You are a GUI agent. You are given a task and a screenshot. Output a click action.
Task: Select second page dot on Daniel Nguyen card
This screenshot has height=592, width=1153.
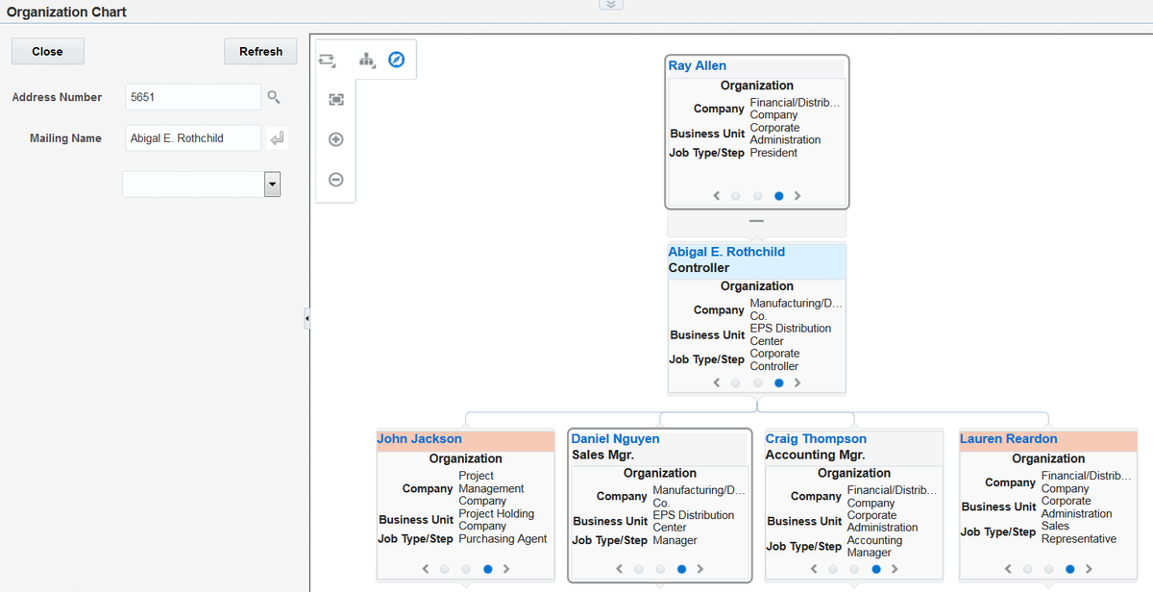click(660, 569)
